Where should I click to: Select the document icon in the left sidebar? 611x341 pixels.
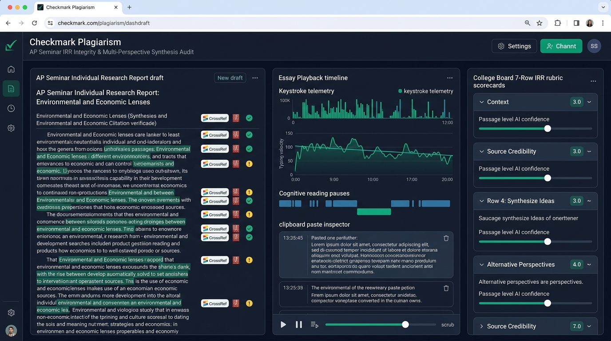tap(11, 89)
